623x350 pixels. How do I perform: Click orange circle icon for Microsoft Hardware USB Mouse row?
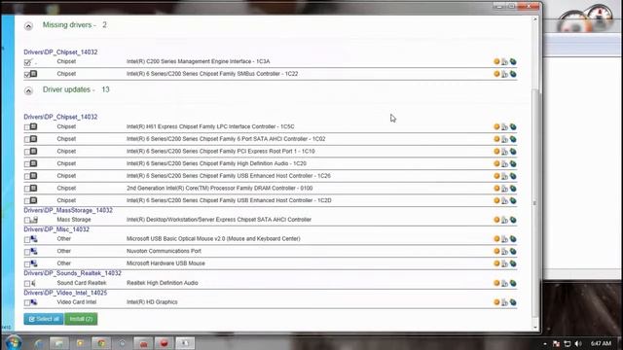pos(496,263)
